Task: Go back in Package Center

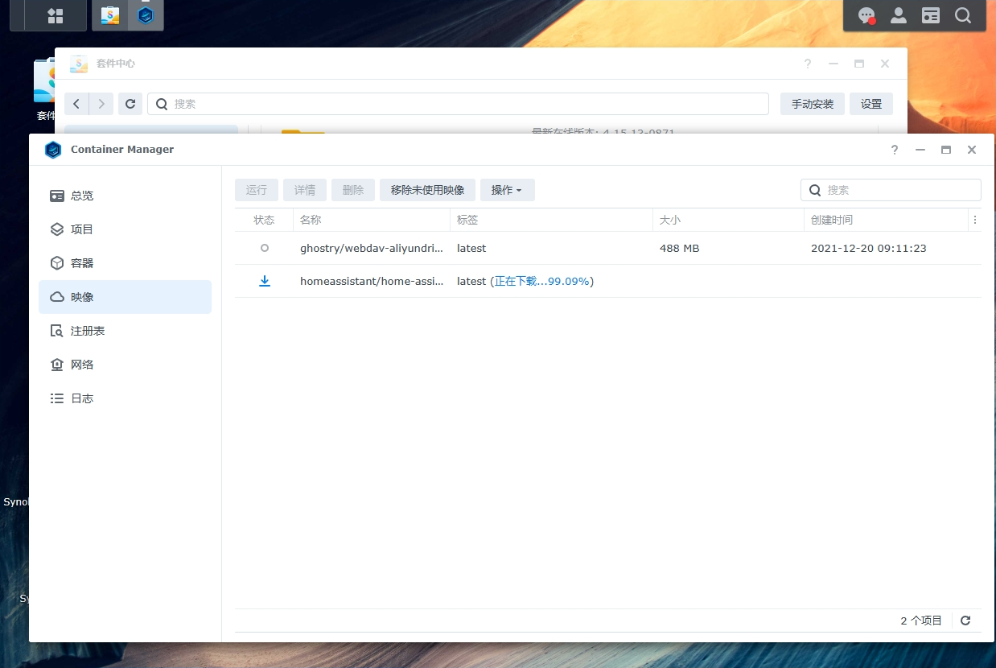Action: click(x=76, y=104)
